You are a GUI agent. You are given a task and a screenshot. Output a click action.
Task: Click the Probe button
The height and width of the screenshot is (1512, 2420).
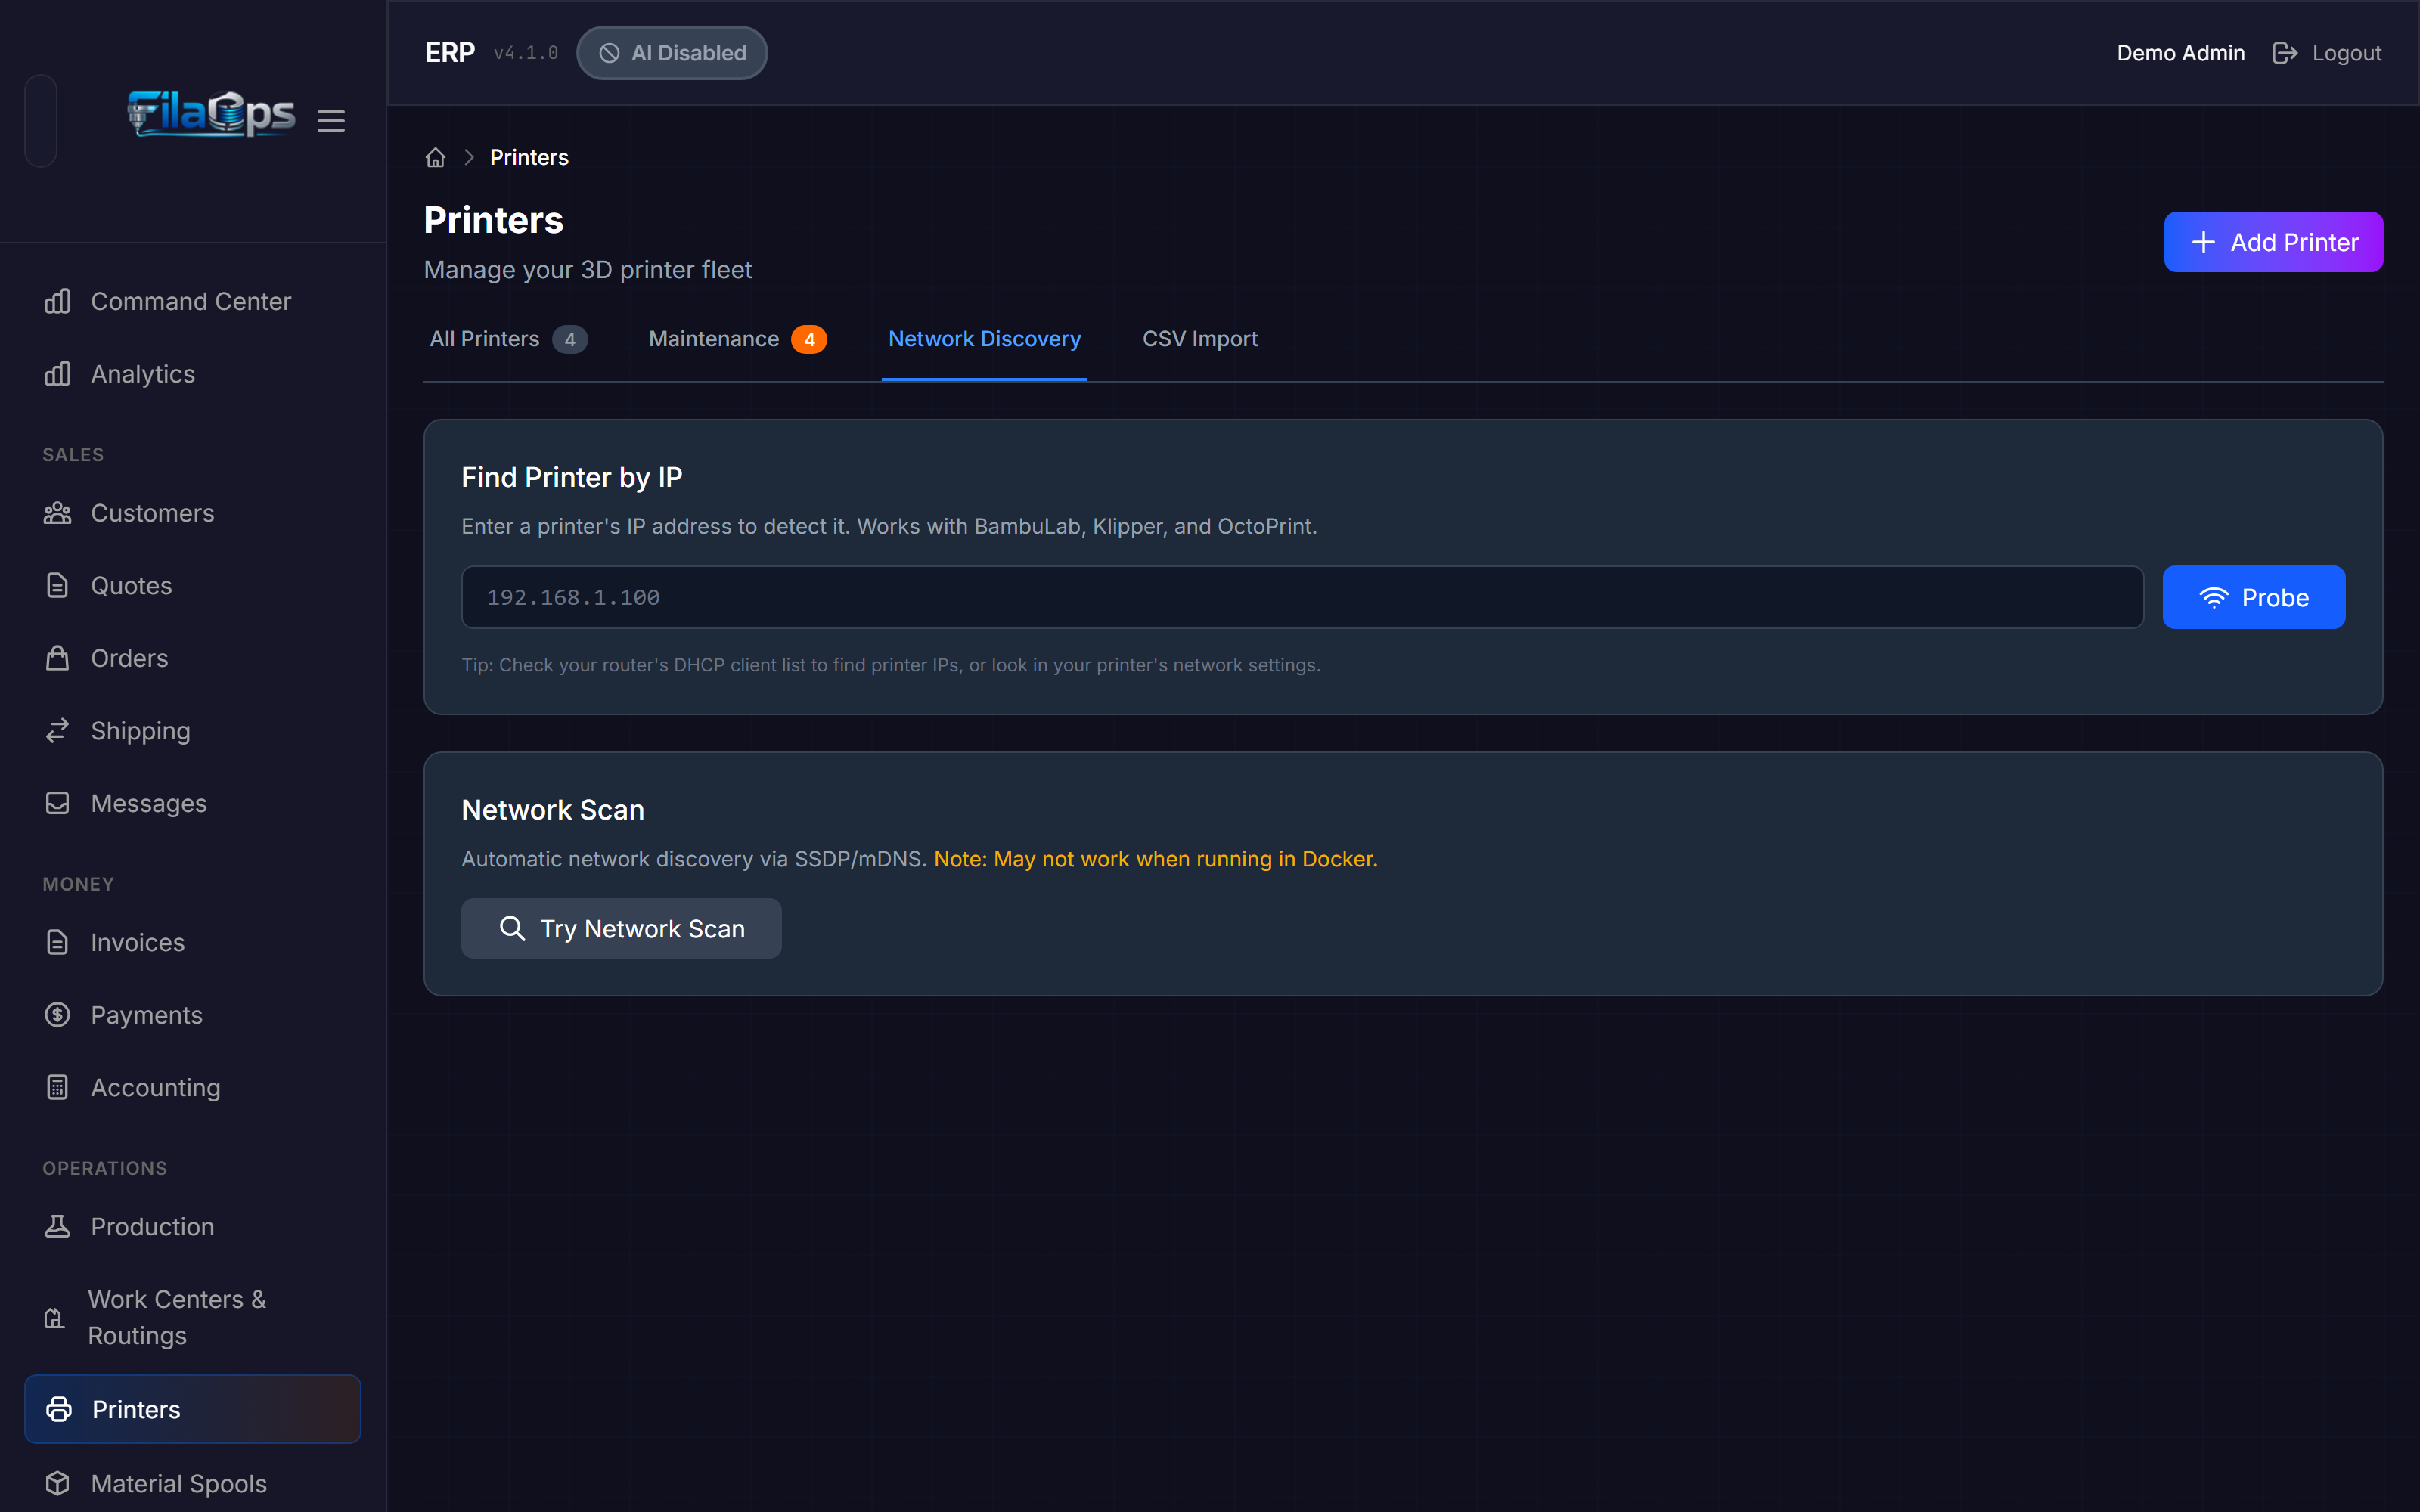pos(2253,597)
